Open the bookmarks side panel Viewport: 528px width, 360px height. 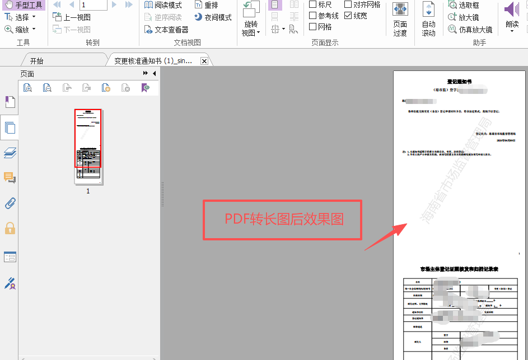click(10, 102)
